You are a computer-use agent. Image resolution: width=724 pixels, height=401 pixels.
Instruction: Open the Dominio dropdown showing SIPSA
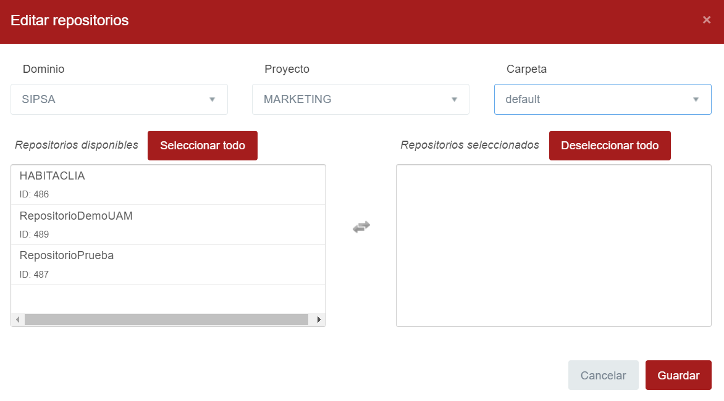[111, 99]
